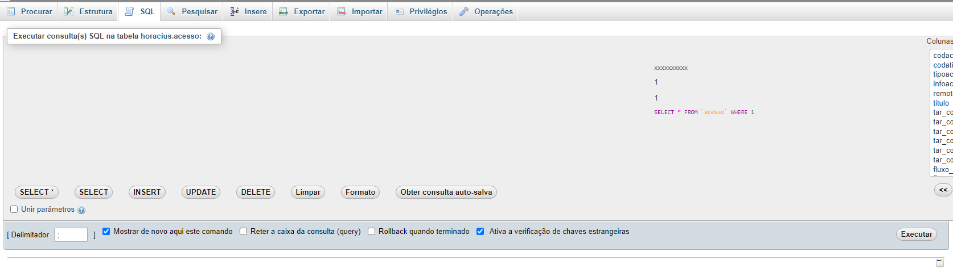Click the small console icon at the page bottom-right
This screenshot has height=268, width=953.
tap(940, 262)
